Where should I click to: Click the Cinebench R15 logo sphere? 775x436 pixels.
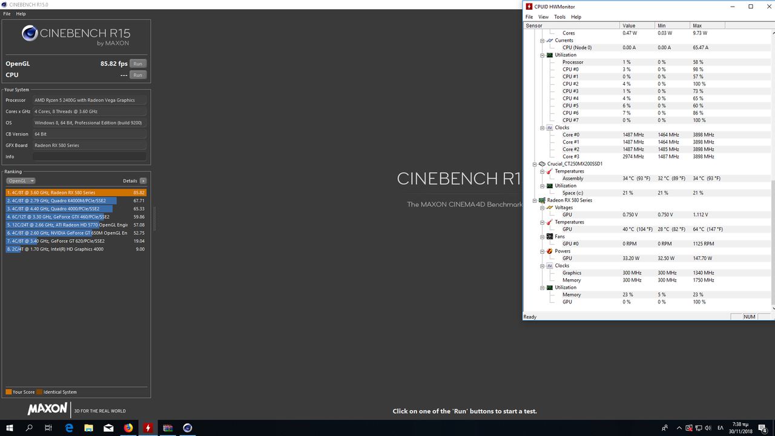pos(30,33)
